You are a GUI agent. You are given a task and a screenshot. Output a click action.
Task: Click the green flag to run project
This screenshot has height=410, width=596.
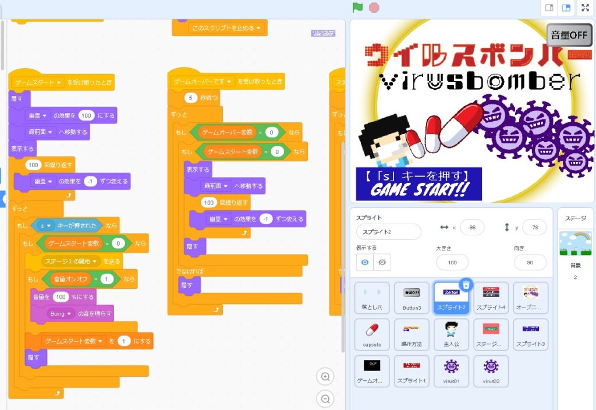pyautogui.click(x=358, y=8)
